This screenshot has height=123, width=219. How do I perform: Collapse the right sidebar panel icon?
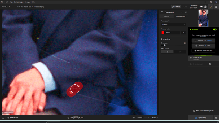216,7
